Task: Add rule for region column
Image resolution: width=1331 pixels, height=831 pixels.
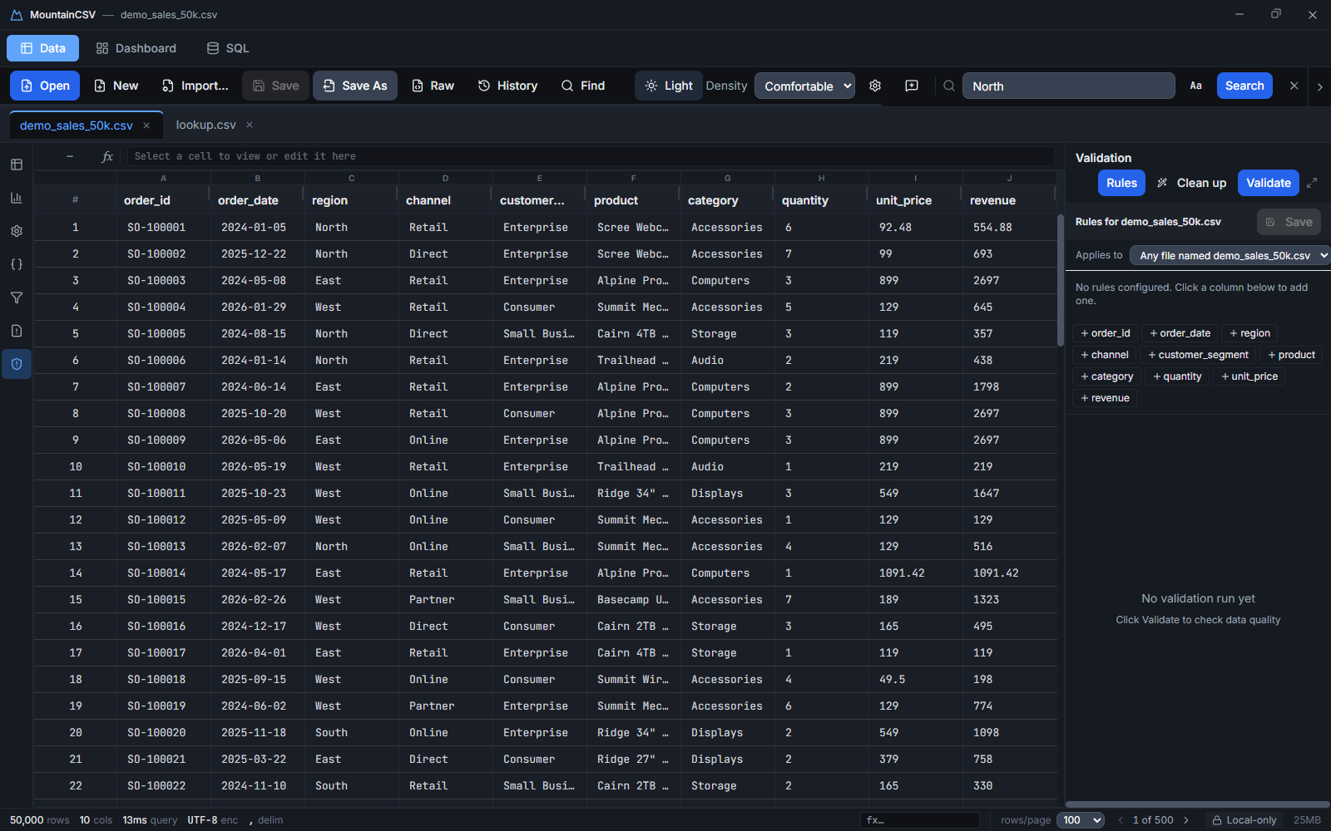Action: point(1249,333)
